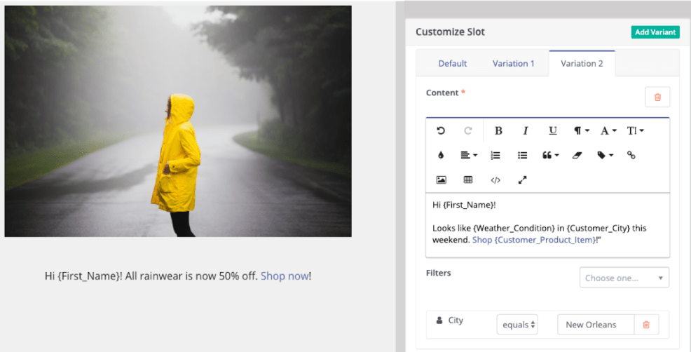Image resolution: width=691 pixels, height=352 pixels.
Task: Toggle bold formatting
Action: tap(498, 130)
